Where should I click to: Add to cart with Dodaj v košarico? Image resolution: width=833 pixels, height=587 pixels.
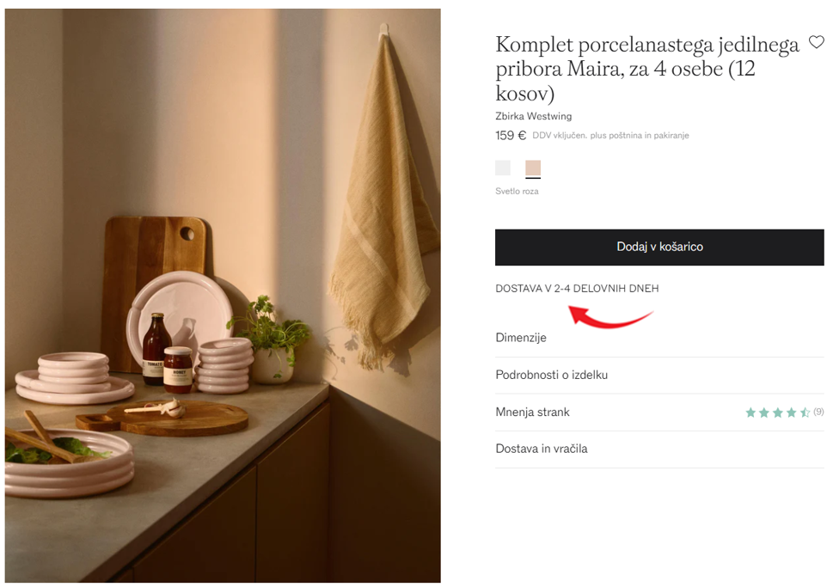659,247
